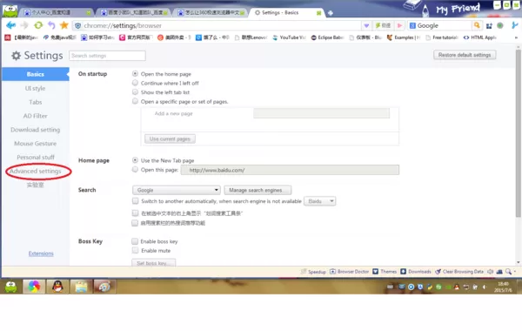Open the YouTube bookmark
This screenshot has height=331, width=522.
[x=289, y=37]
